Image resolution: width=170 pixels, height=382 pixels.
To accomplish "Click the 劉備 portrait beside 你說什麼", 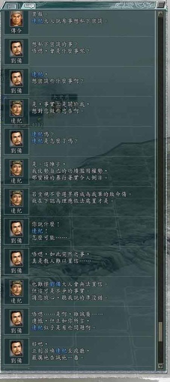I will click(16, 228).
